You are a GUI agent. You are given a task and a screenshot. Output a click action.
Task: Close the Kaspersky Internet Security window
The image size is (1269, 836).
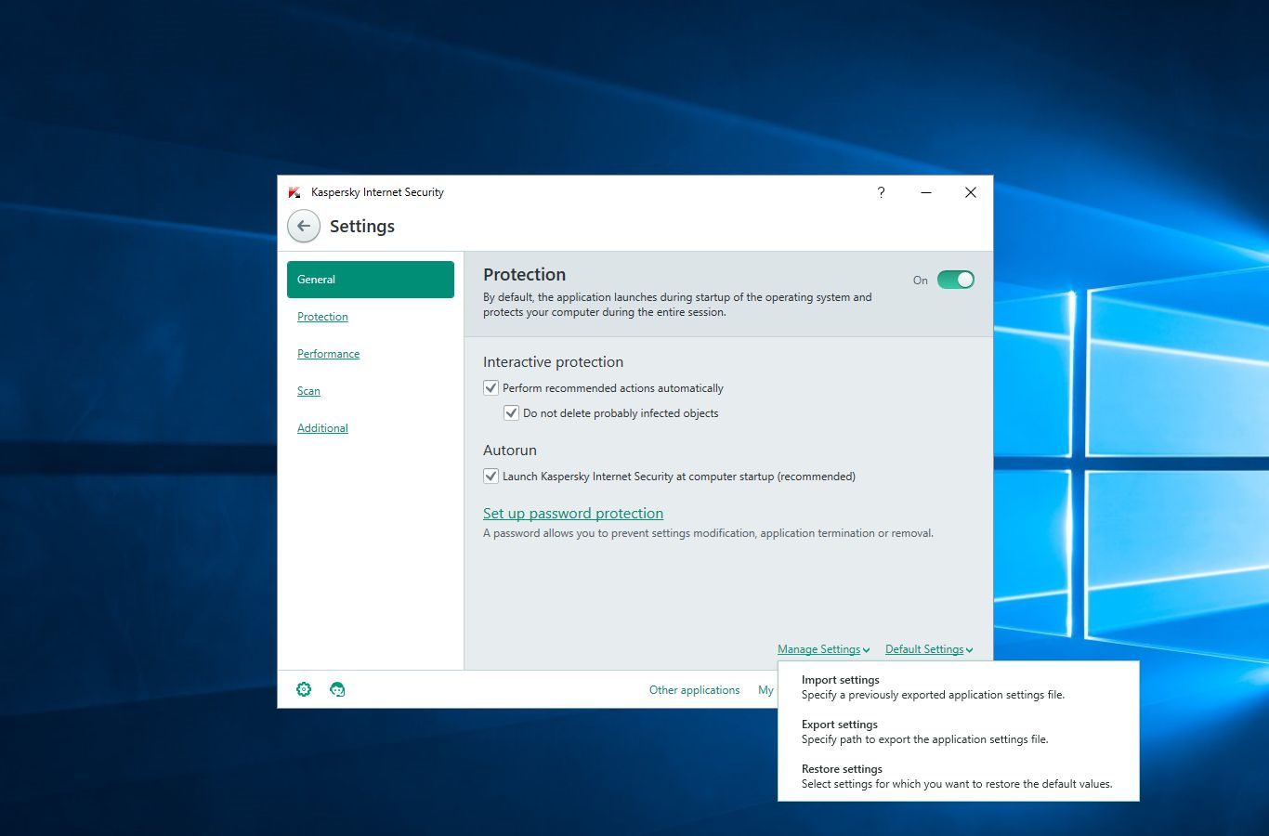click(x=970, y=192)
